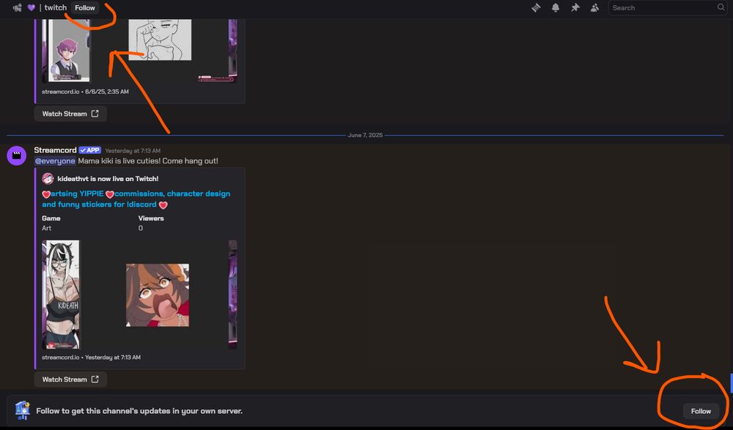
Task: Open the 'kideathvt is now live on Twitch!' link
Action: (x=108, y=179)
